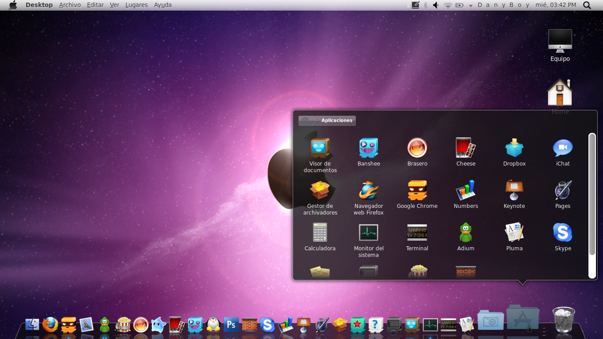Launch Banshee from the Aplicaciones popup
This screenshot has height=339, width=603.
point(369,152)
